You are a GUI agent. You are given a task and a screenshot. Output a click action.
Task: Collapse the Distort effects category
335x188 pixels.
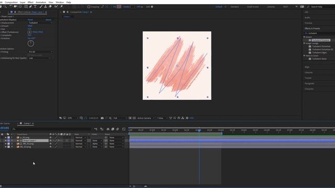coord(304,37)
